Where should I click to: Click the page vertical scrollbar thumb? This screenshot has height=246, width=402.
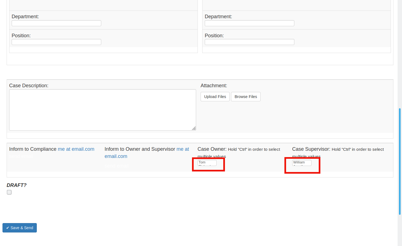click(x=400, y=162)
